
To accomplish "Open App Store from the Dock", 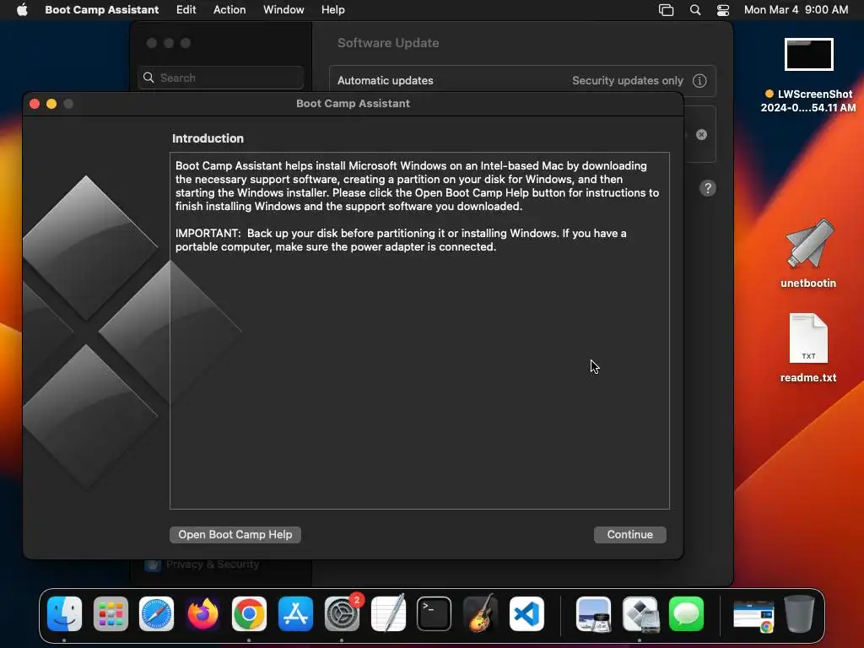I will click(x=295, y=613).
